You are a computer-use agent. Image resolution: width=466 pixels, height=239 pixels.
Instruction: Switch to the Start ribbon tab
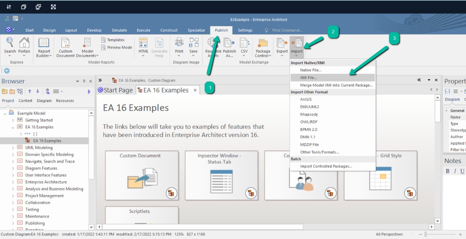point(30,30)
